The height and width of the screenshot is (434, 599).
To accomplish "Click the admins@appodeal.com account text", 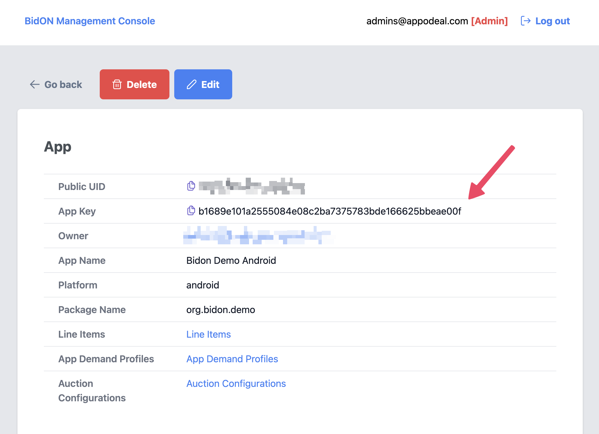I will tap(417, 21).
